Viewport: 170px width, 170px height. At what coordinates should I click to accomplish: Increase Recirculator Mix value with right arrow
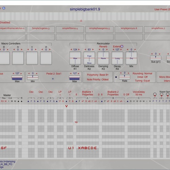[135, 50]
